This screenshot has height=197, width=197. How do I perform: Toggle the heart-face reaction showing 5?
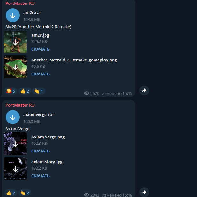tap(11, 91)
